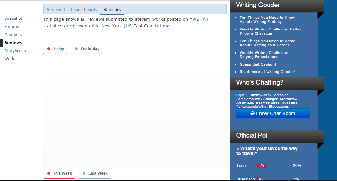Click the red Train poll bar showing 72

(262, 166)
